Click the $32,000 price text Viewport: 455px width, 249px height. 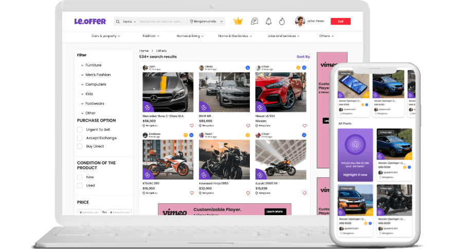[x=206, y=188]
